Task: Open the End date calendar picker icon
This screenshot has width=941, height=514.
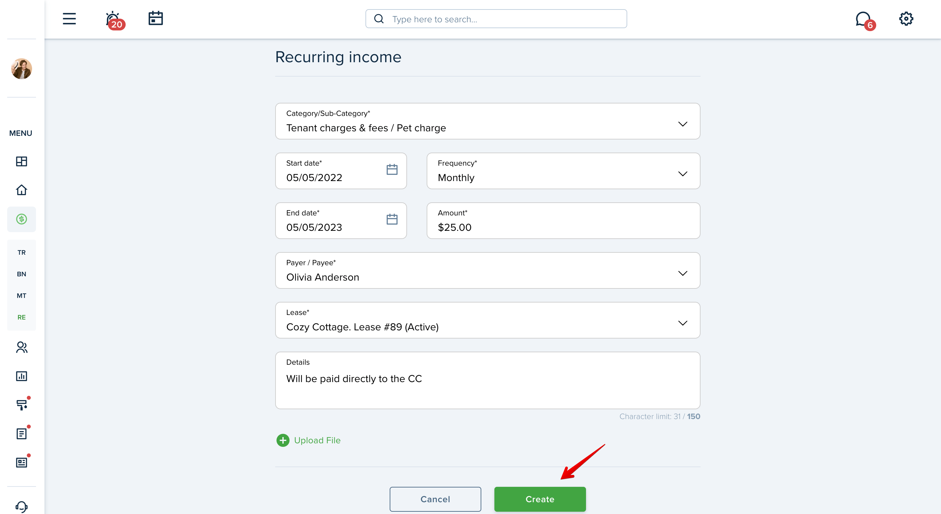Action: [x=392, y=219]
